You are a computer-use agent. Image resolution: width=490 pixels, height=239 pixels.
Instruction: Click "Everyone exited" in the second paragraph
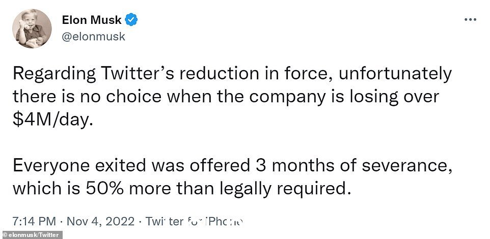point(79,166)
